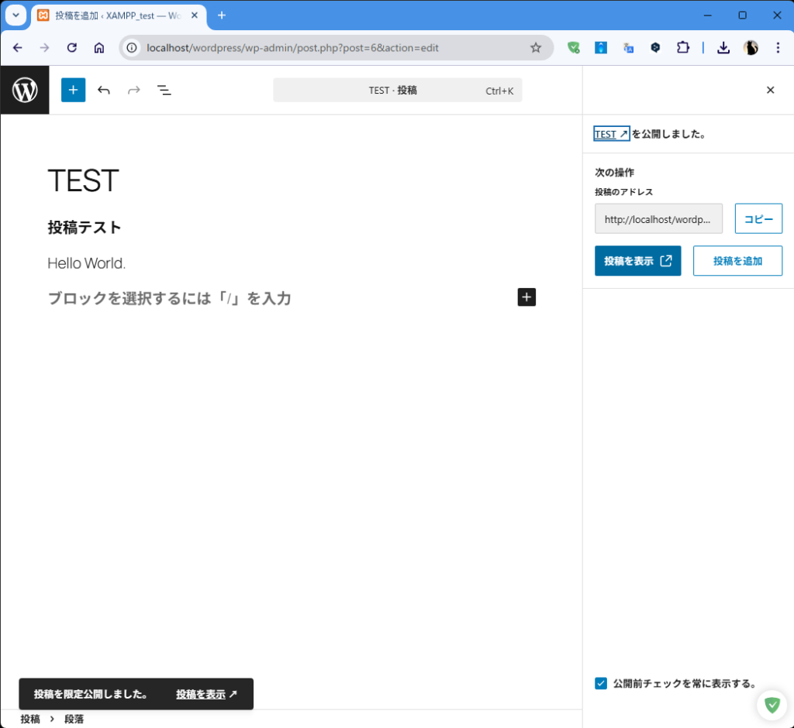Expand the tab search dropdown arrow
794x728 pixels.
tap(16, 15)
